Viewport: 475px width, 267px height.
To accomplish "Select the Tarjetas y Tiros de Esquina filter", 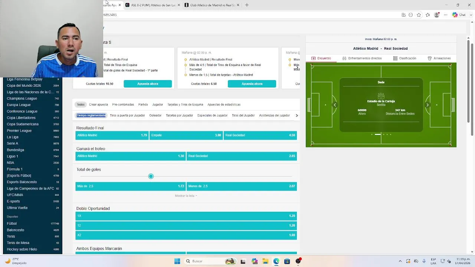I will click(185, 105).
